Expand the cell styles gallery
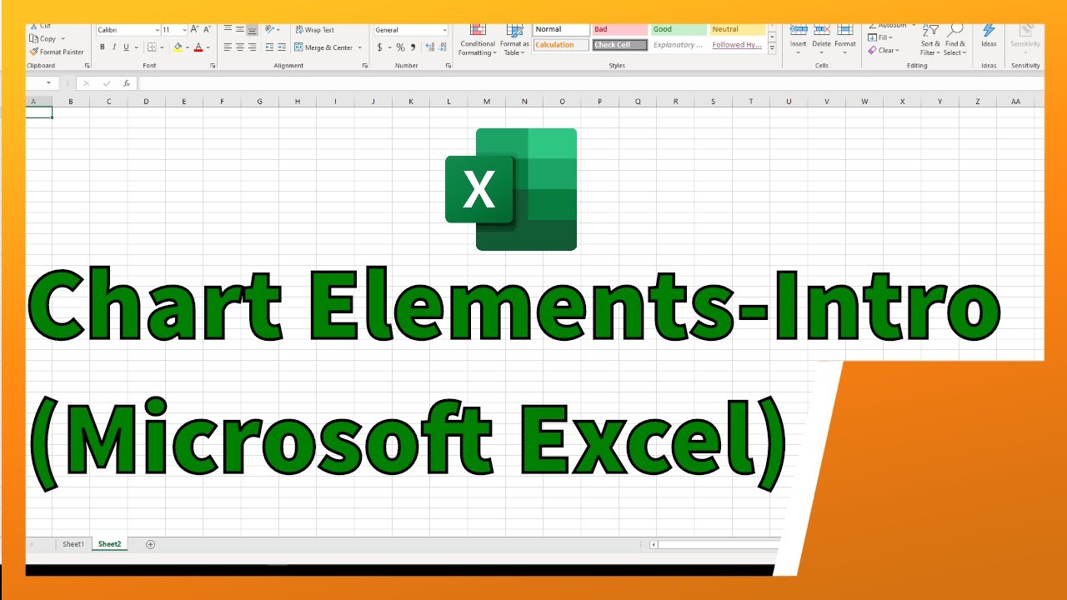The image size is (1067, 600). click(x=772, y=48)
